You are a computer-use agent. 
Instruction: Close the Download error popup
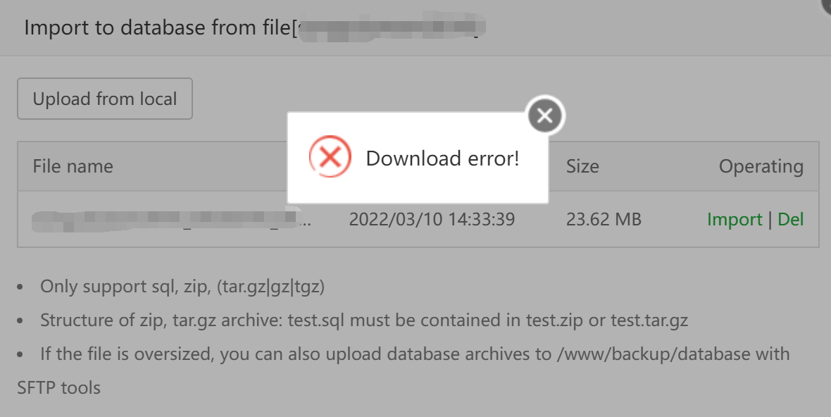tap(545, 116)
